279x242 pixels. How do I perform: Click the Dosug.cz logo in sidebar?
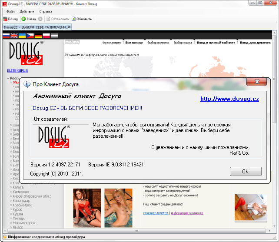[26, 53]
